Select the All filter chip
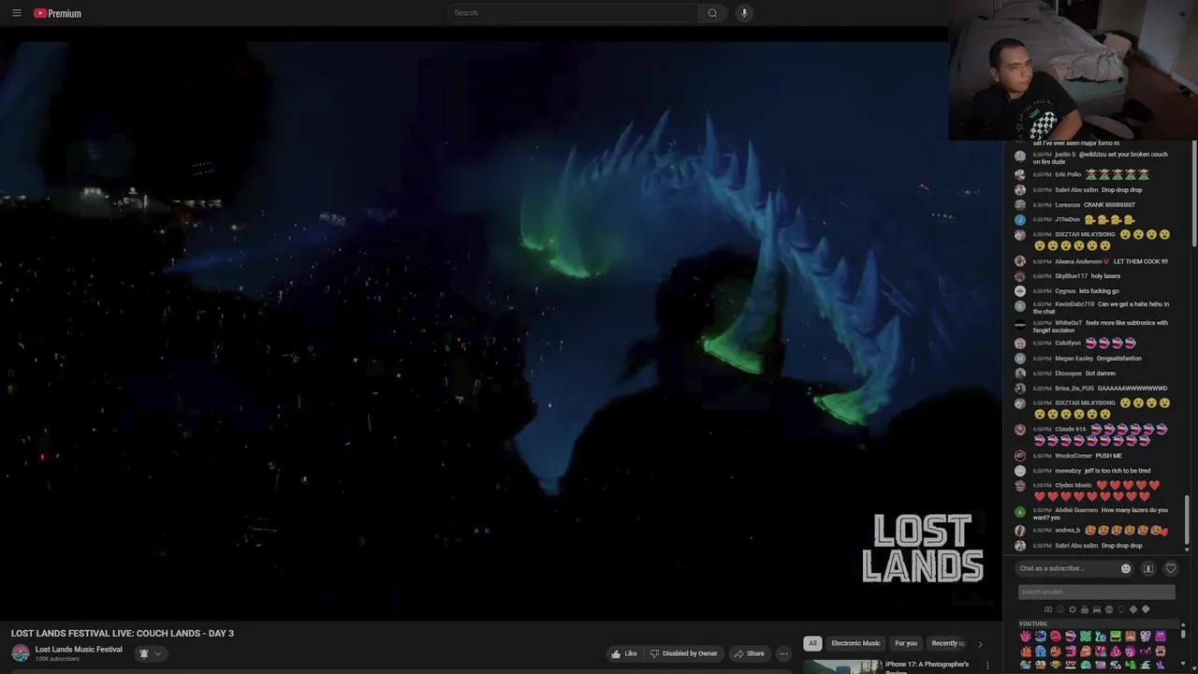This screenshot has width=1198, height=674. (x=812, y=643)
